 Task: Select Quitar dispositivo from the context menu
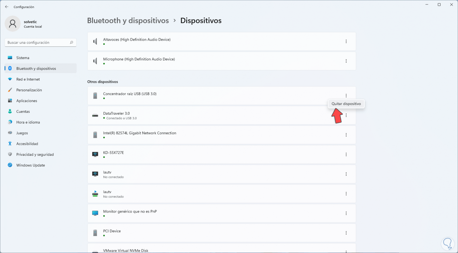coord(346,104)
